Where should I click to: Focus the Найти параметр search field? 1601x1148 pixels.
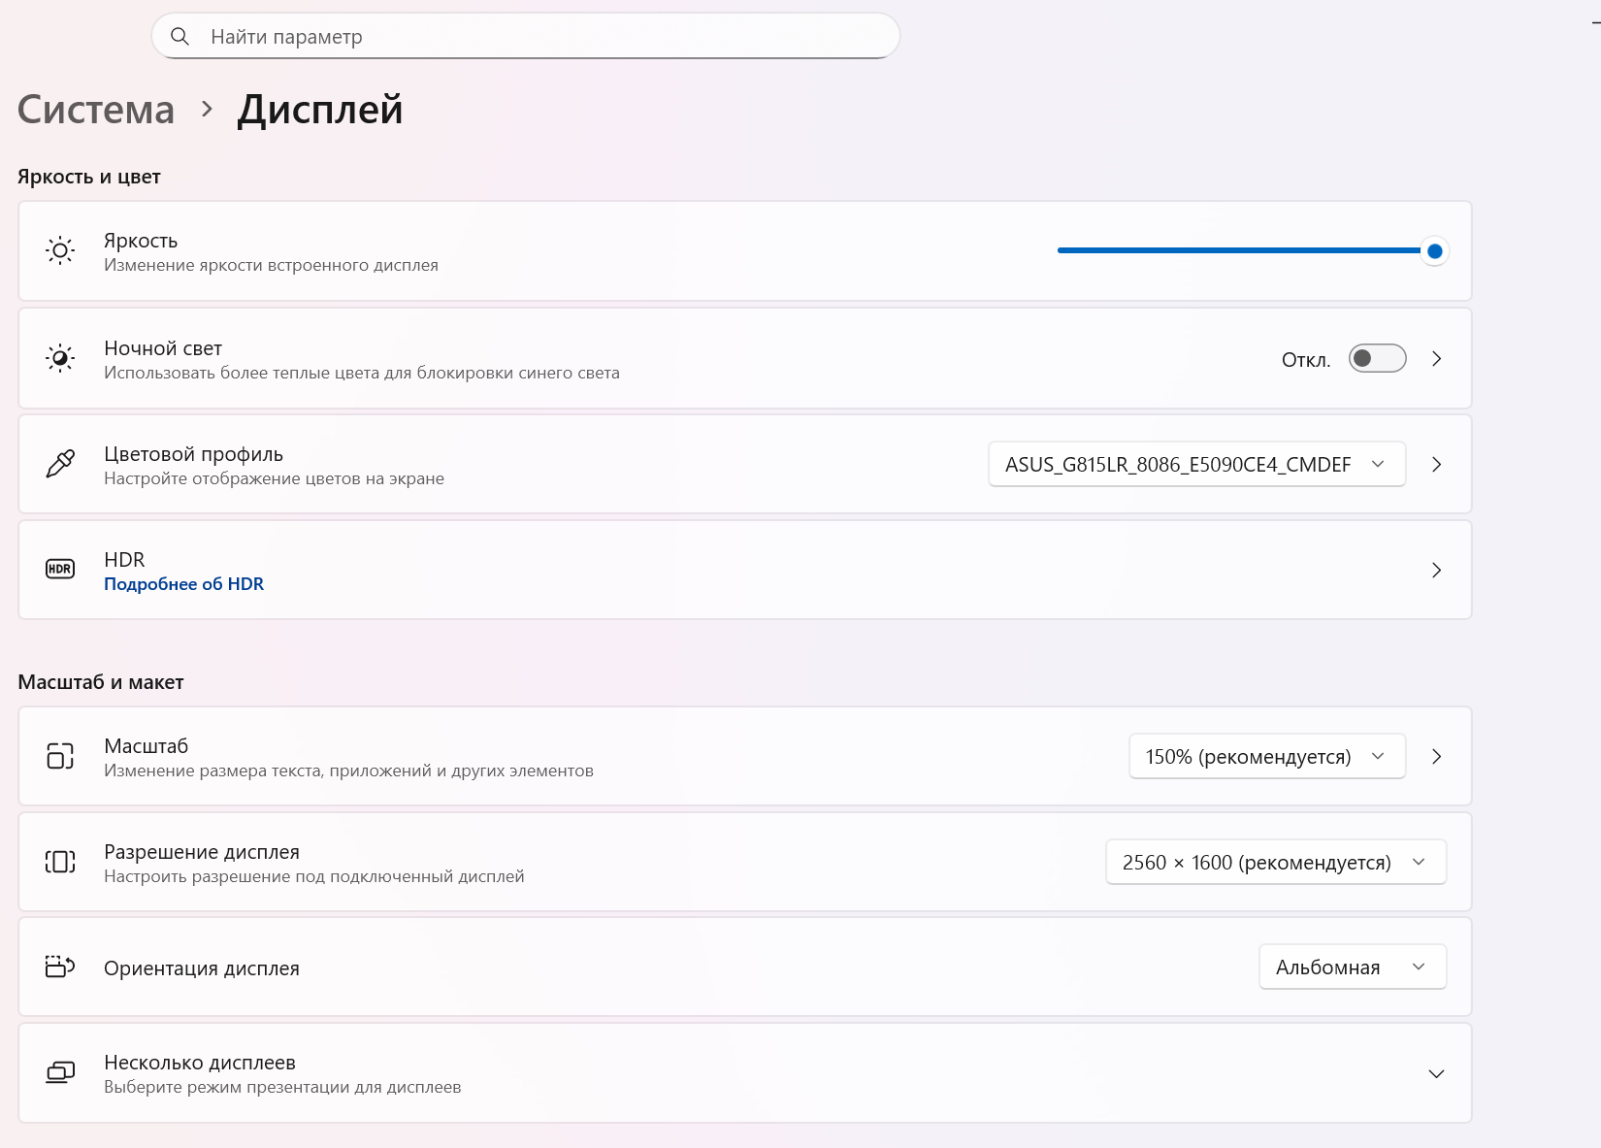click(526, 37)
